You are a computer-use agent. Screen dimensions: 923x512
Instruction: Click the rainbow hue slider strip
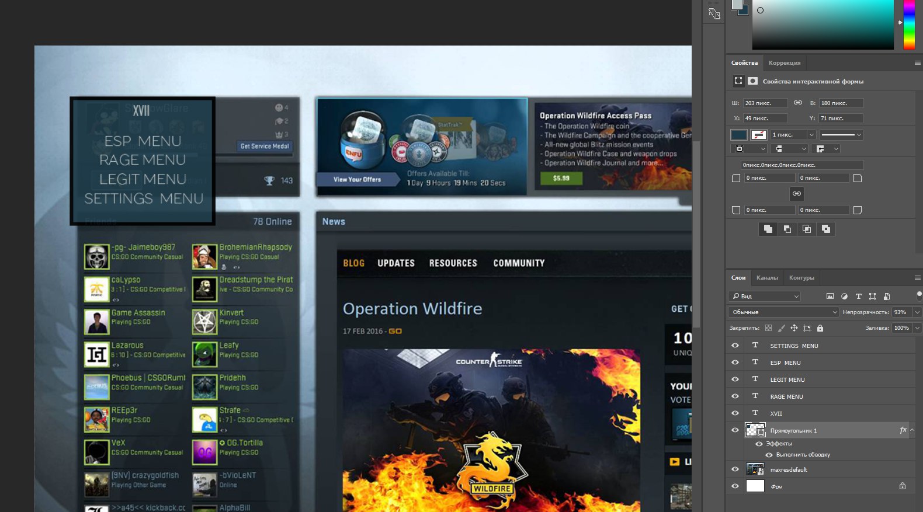(909, 25)
